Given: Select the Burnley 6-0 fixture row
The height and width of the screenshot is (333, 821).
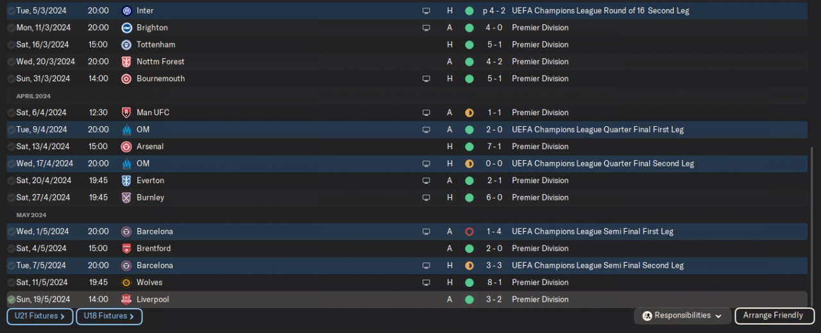Looking at the screenshot, I should (407, 198).
